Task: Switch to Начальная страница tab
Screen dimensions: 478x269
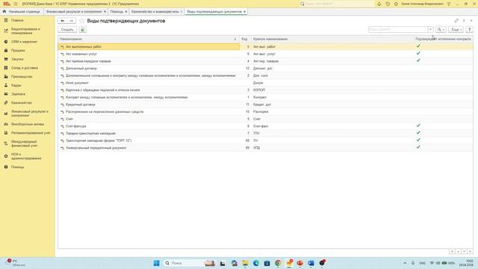Action: point(22,12)
